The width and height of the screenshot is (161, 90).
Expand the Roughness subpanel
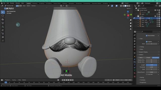pyautogui.click(x=143, y=82)
